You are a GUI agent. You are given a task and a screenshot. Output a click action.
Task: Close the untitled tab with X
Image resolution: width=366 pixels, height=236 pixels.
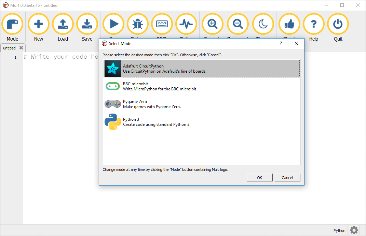click(21, 48)
